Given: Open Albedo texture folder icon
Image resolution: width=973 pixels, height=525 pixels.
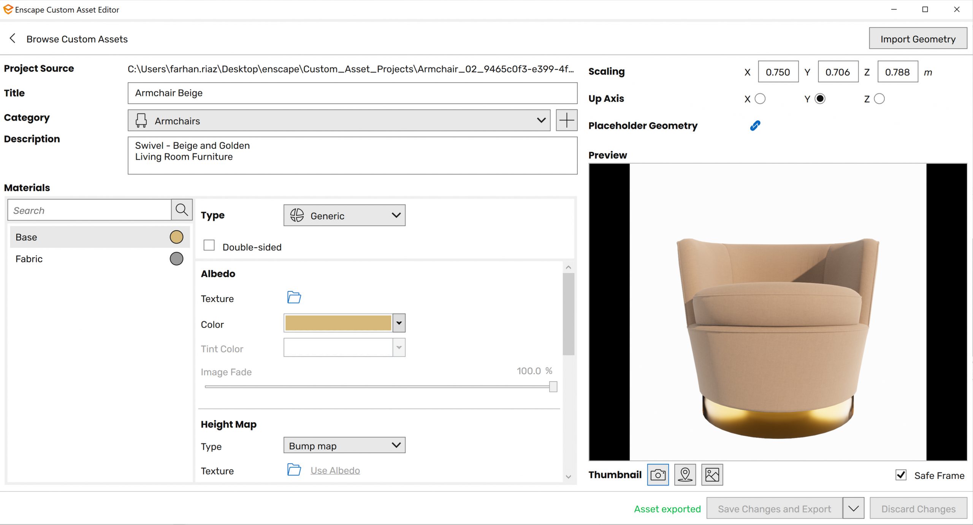Looking at the screenshot, I should coord(294,297).
